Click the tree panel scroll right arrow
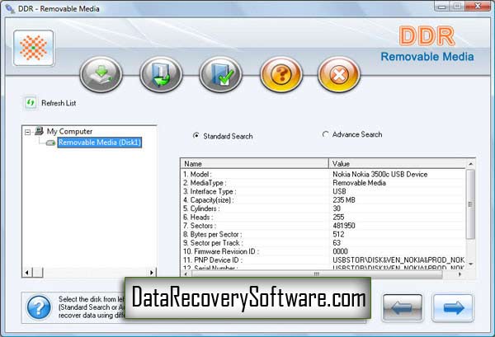This screenshot has width=495, height=337. [152, 273]
